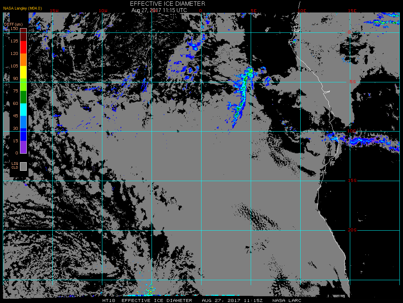Screen dimensions: 403x303
Task: Select the '20S' latitude label
Action: [352, 230]
